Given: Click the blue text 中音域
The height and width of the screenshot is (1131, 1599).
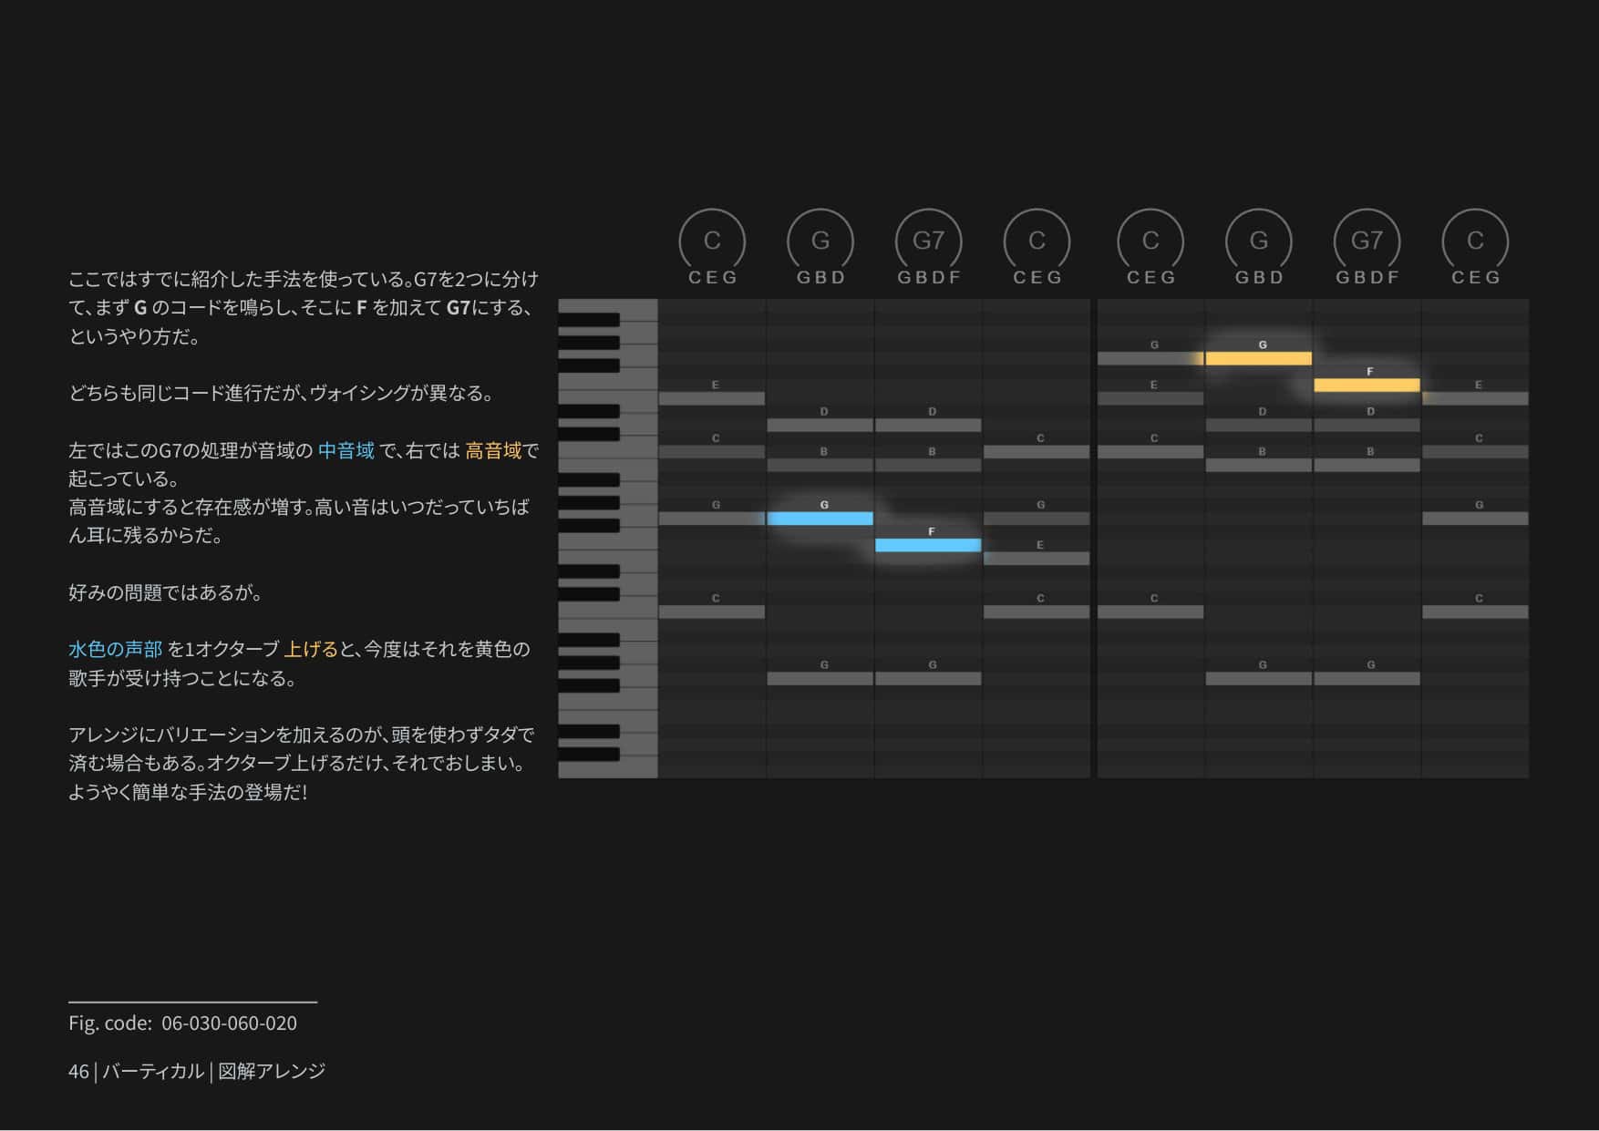Looking at the screenshot, I should coord(346,450).
